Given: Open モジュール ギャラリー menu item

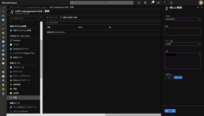Looking at the screenshot, I should [23, 76].
